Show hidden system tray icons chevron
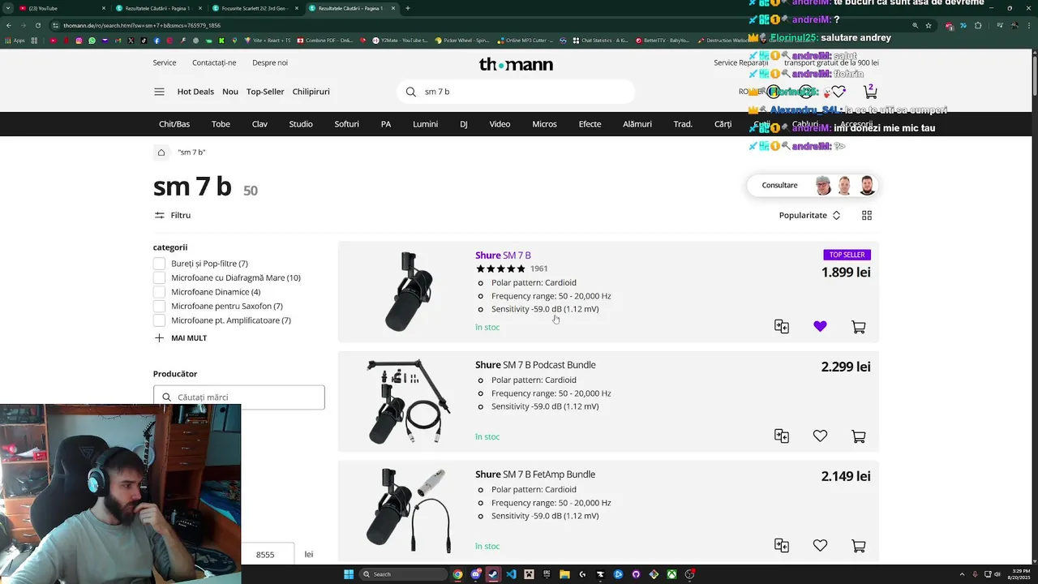Screen dimensions: 1038x584 (x=962, y=574)
